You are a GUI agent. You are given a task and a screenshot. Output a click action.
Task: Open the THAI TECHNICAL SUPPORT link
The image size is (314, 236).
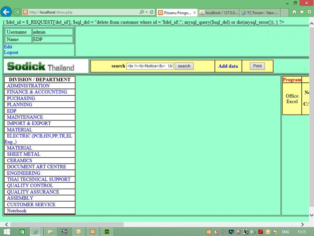tap(39, 179)
